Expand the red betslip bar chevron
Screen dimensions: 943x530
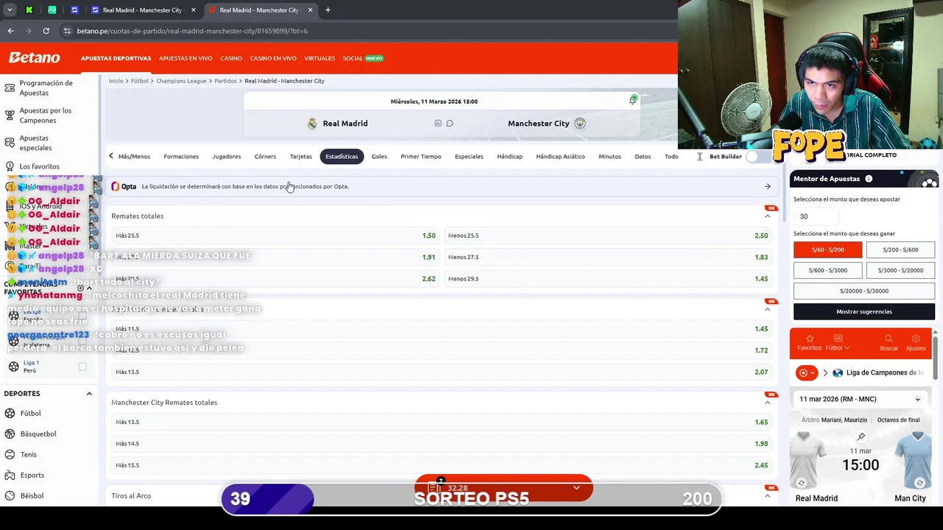coord(576,487)
